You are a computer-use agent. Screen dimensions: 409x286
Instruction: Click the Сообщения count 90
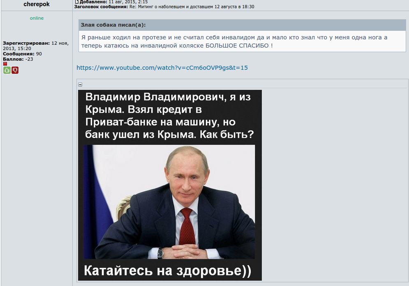[x=22, y=54]
